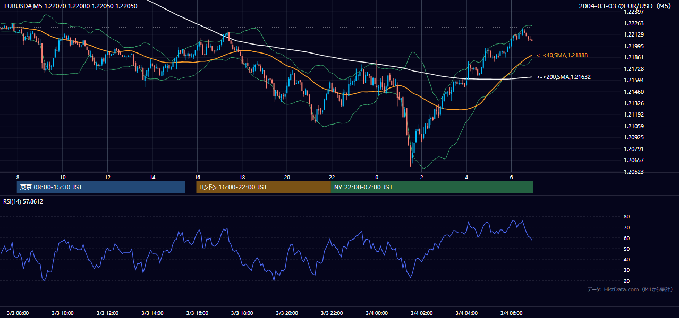Click price level 1.22129 on the axis

(633, 34)
